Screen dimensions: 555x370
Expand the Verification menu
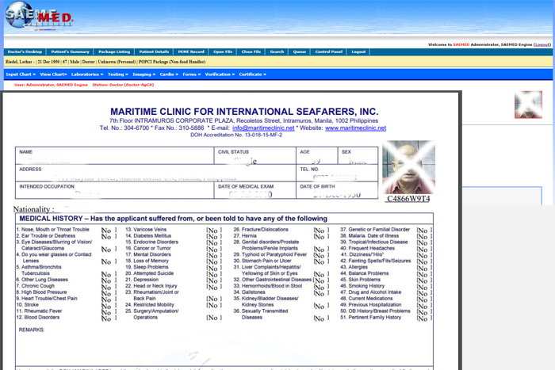click(220, 74)
